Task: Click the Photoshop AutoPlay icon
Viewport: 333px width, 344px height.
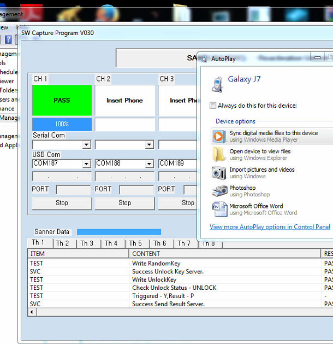Action: point(219,191)
